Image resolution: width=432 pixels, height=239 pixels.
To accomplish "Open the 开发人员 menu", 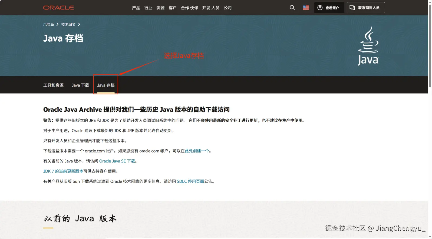I will (x=211, y=8).
